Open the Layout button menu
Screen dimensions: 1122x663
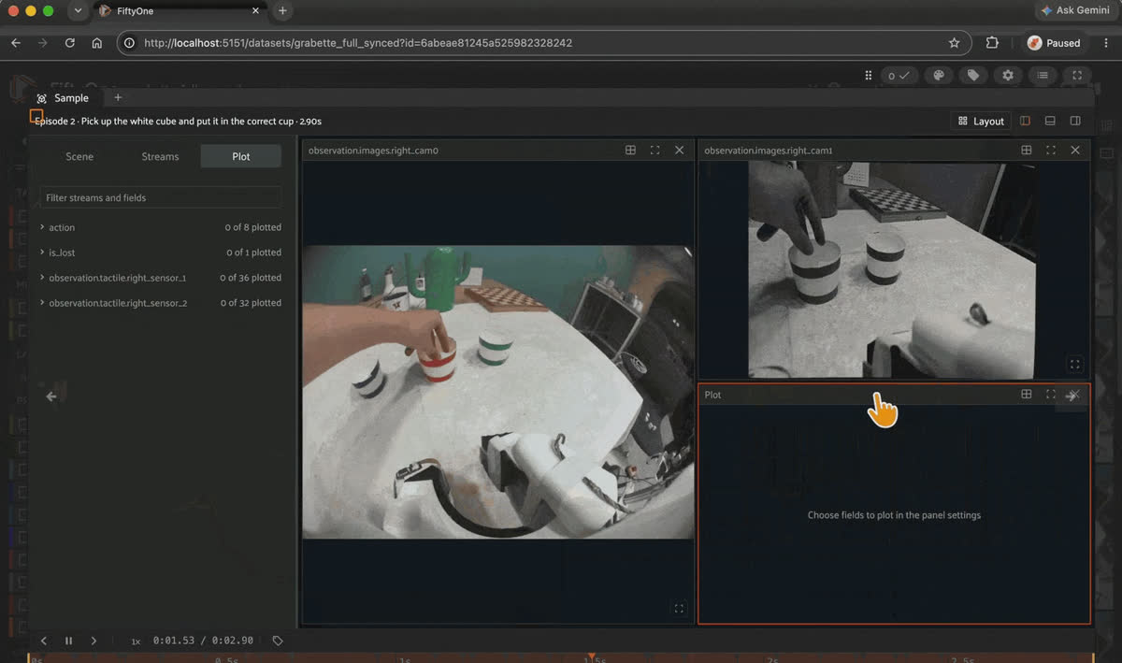point(981,121)
